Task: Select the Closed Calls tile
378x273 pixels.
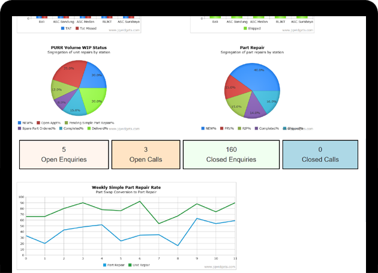Action: point(320,155)
